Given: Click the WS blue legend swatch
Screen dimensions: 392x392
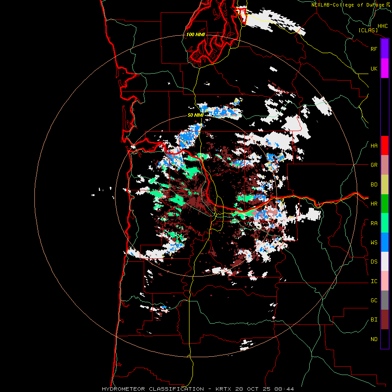Looking at the screenshot, I should pyautogui.click(x=385, y=242).
